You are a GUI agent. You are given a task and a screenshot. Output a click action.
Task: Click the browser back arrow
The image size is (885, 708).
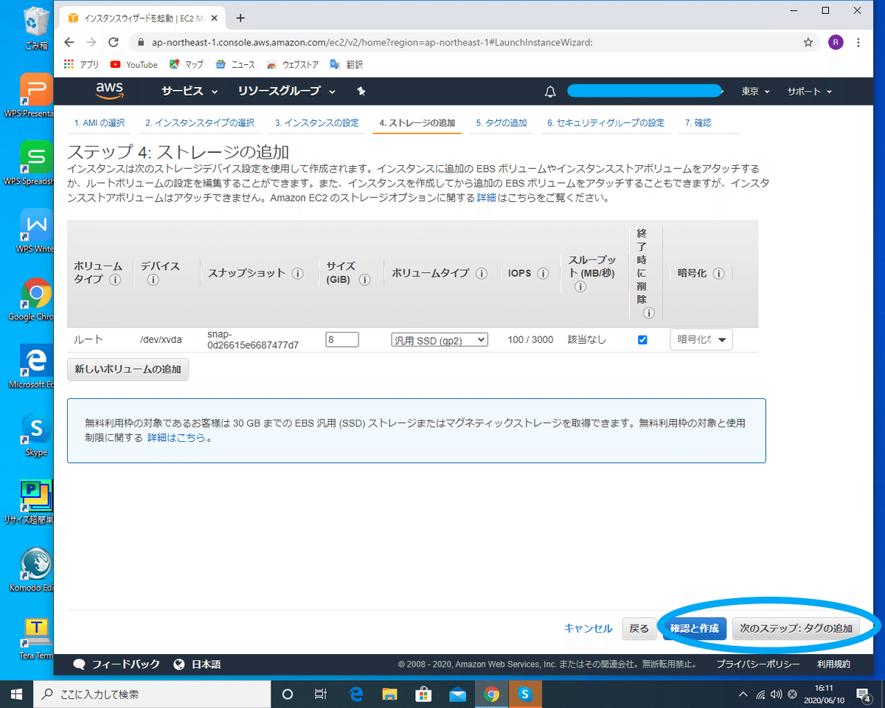point(69,42)
